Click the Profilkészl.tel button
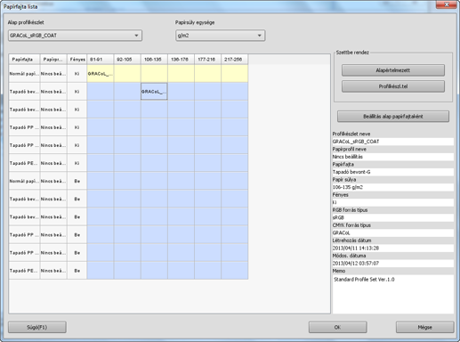 [393, 86]
